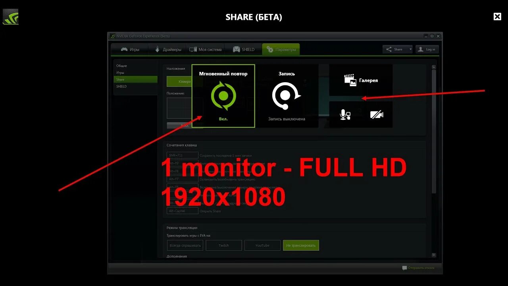The image size is (508, 286).
Task: Open the Драйверы tab
Action: pos(167,50)
